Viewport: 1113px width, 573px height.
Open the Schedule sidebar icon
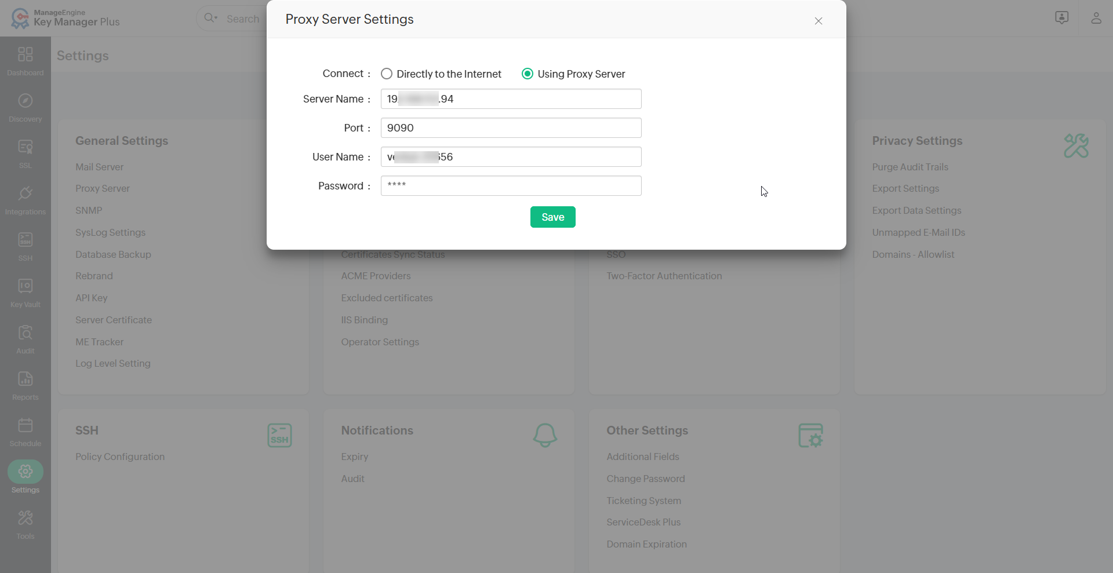tap(25, 431)
